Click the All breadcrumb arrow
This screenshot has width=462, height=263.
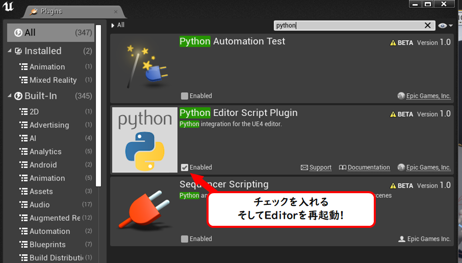(113, 25)
